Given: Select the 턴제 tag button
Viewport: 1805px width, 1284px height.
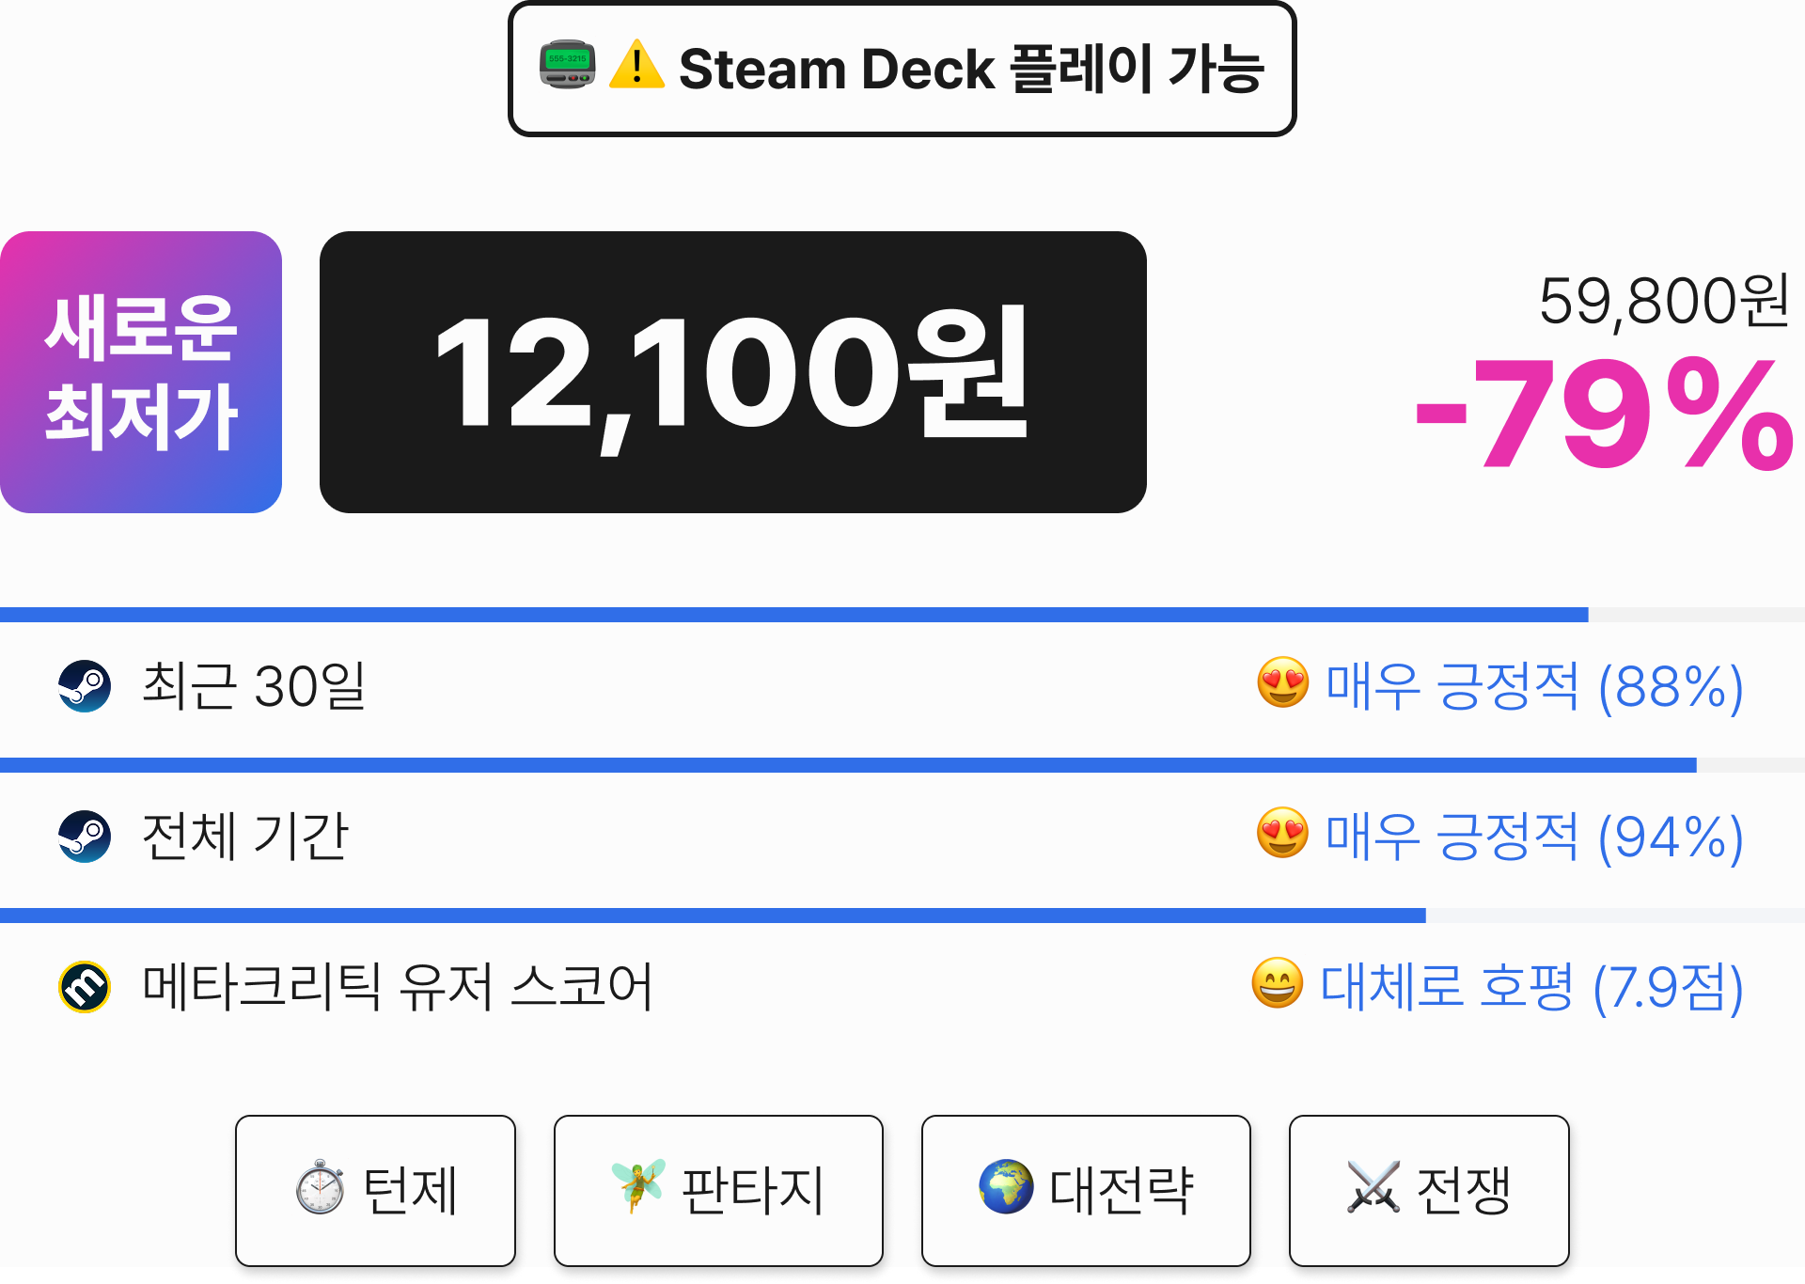Looking at the screenshot, I should [x=375, y=1191].
